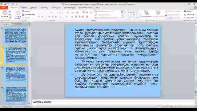Click the Arrange (Упорядочить) icon
Screen dimensions: 197x111
pyautogui.click(x=146, y=13)
